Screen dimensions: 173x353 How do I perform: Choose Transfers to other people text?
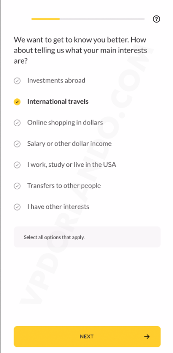64,186
